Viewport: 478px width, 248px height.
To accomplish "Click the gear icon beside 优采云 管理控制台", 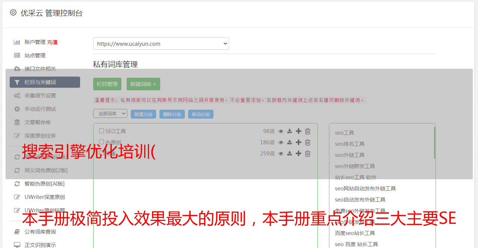I will [13, 13].
